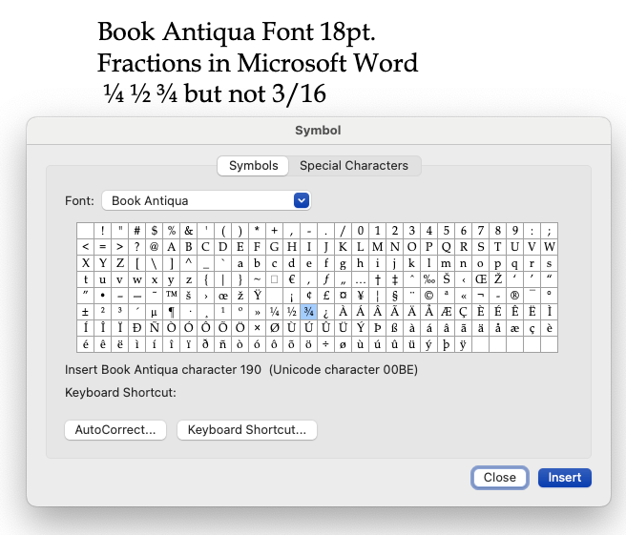626x535 pixels.
Task: Click the 'Book Antiqua Font 18pt.' document line
Action: coord(237,31)
